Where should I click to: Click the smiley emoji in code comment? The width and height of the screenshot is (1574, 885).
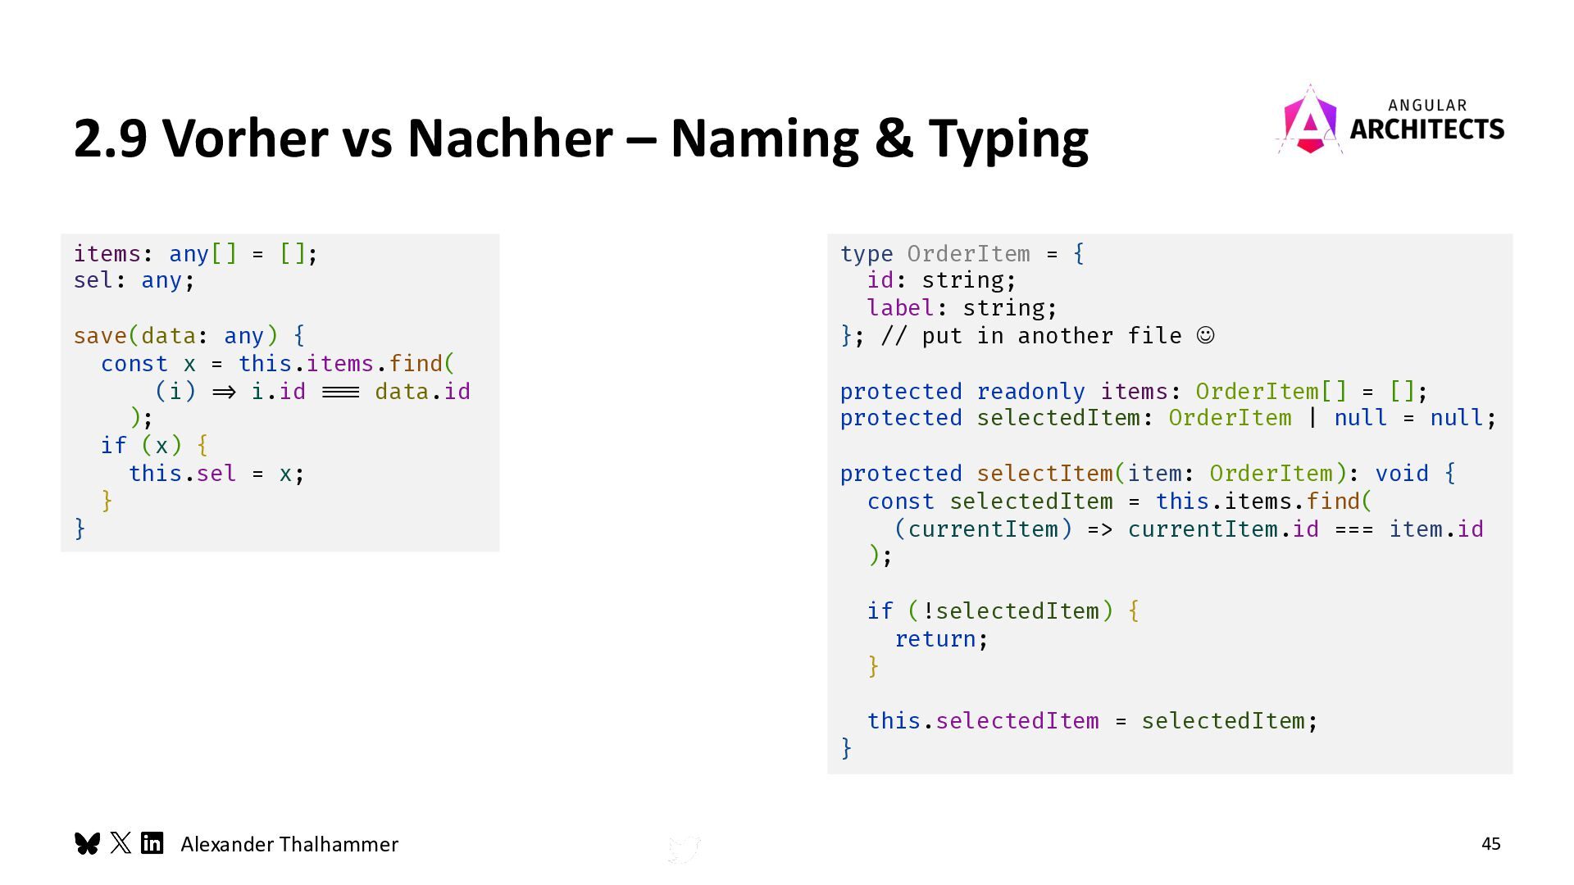tap(1205, 335)
